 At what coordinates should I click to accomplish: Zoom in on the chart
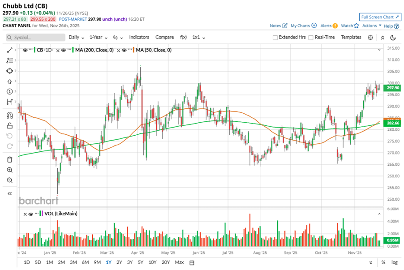(x=9, y=170)
